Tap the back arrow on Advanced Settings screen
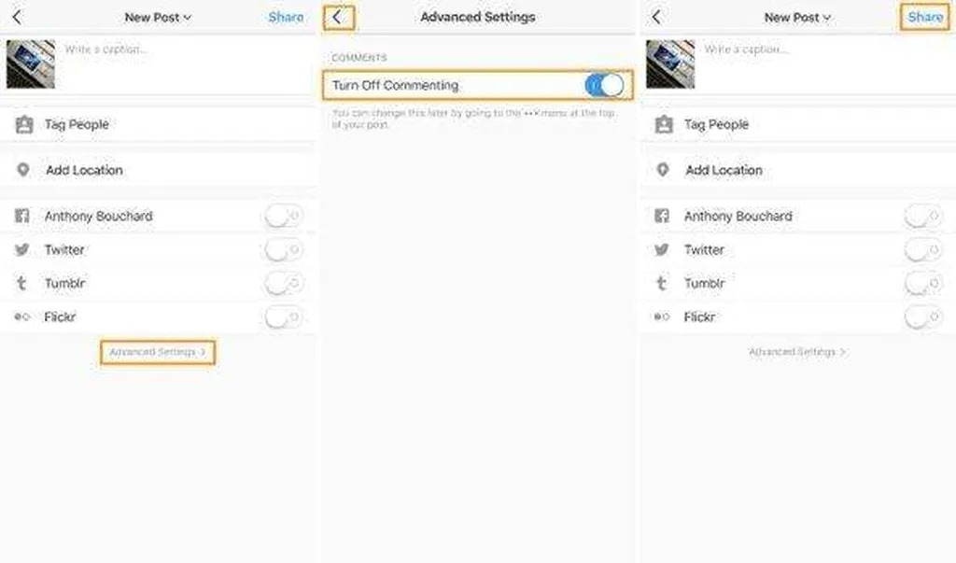The height and width of the screenshot is (563, 956). click(x=337, y=17)
